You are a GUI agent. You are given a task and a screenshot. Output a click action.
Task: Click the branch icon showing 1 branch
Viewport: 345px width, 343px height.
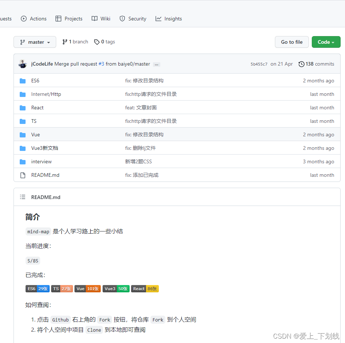tap(65, 42)
